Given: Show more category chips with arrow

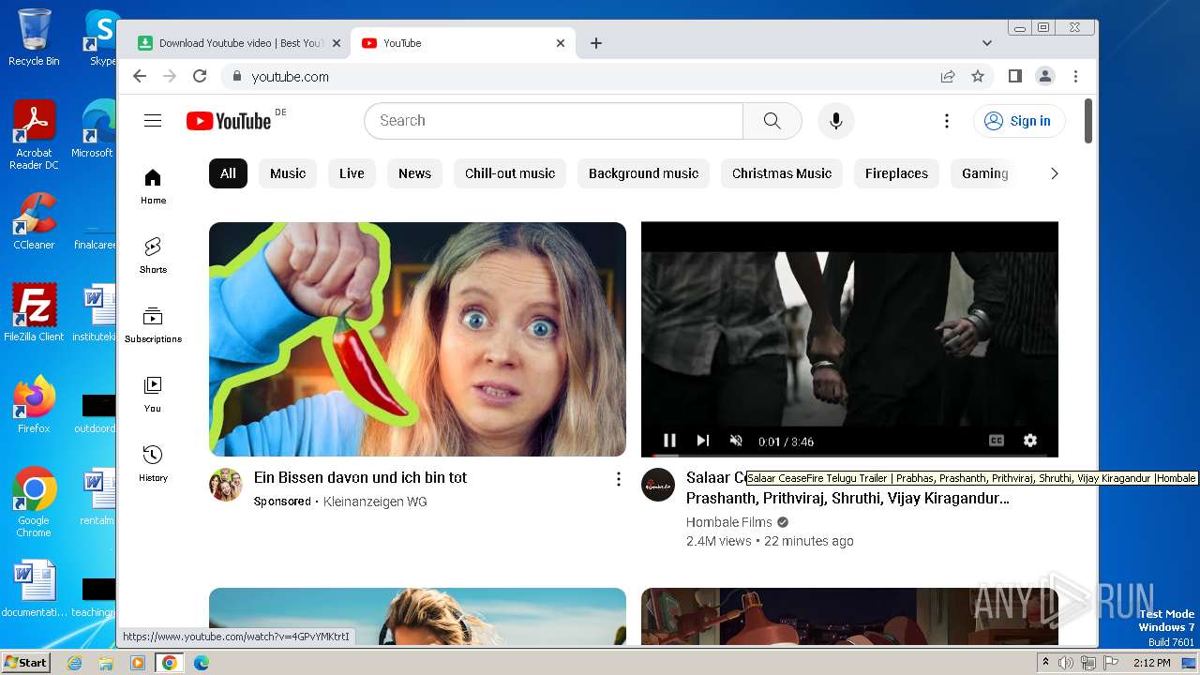Looking at the screenshot, I should (1054, 173).
